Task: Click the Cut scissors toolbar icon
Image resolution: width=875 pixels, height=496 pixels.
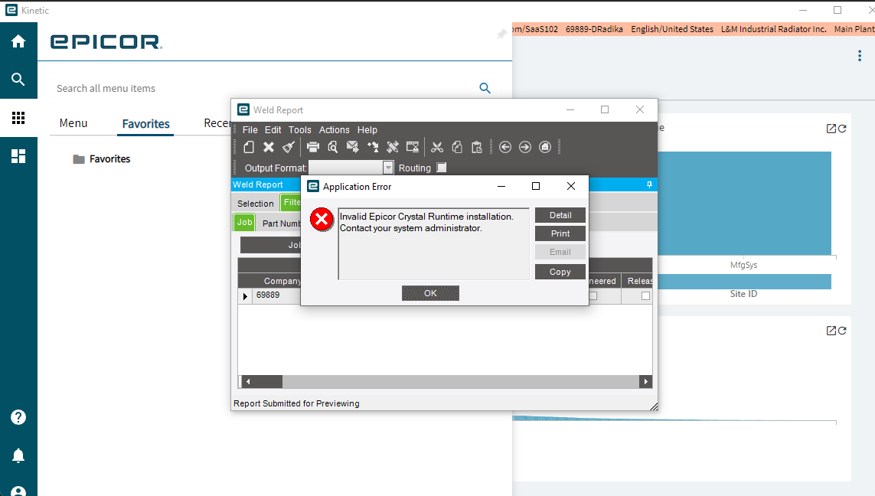Action: [x=437, y=147]
